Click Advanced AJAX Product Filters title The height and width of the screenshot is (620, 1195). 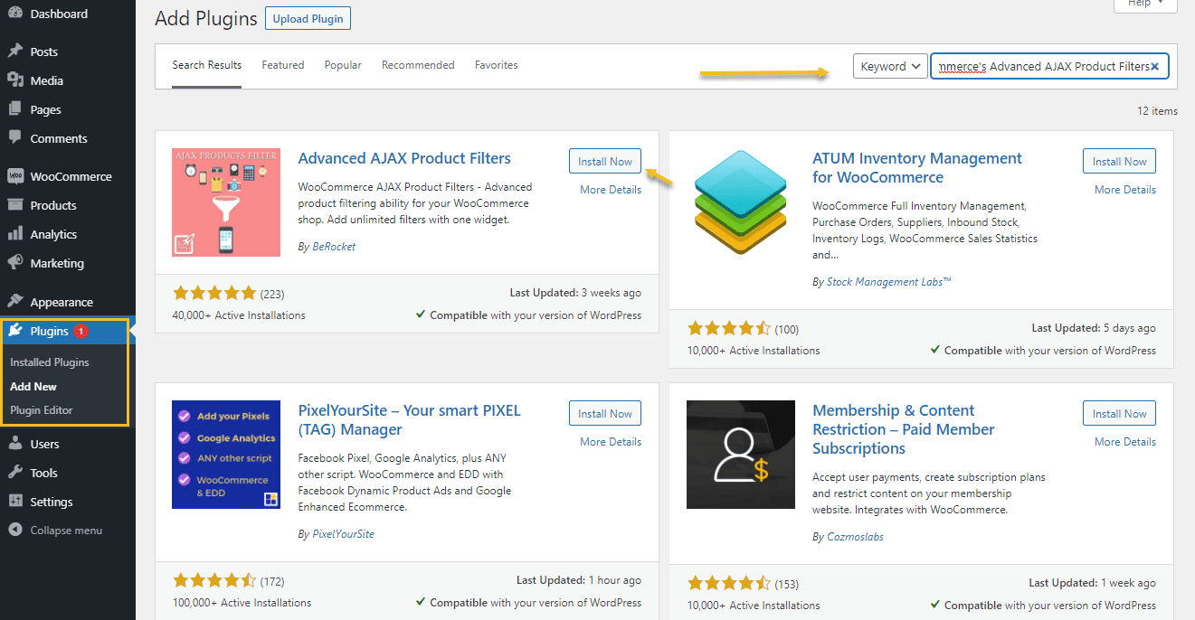pos(404,158)
